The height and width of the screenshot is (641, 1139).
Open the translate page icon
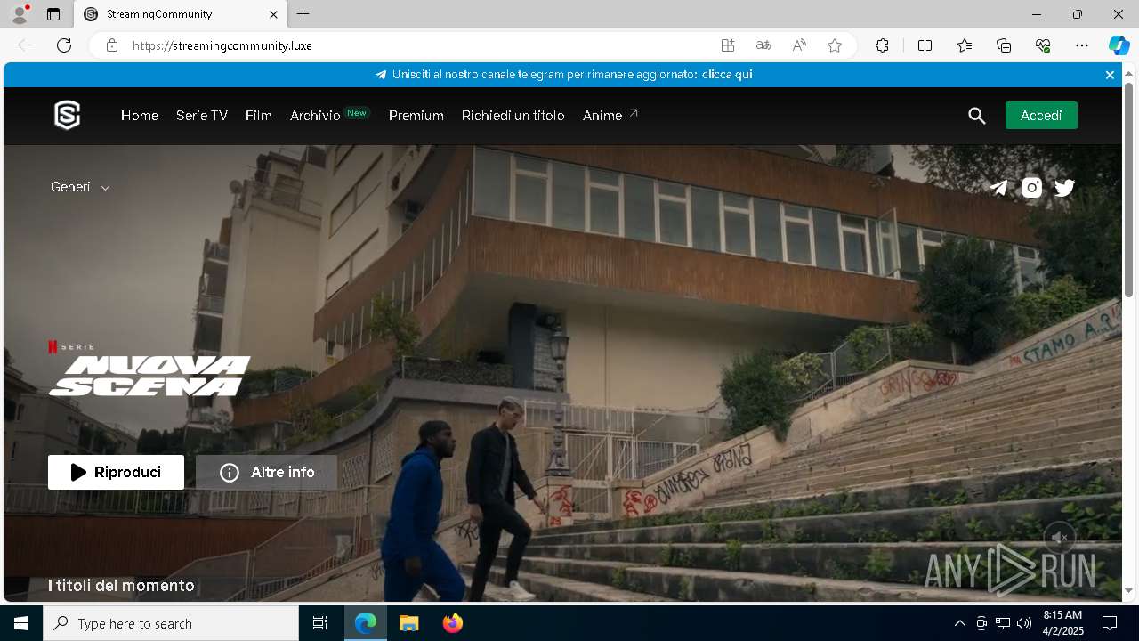click(763, 45)
